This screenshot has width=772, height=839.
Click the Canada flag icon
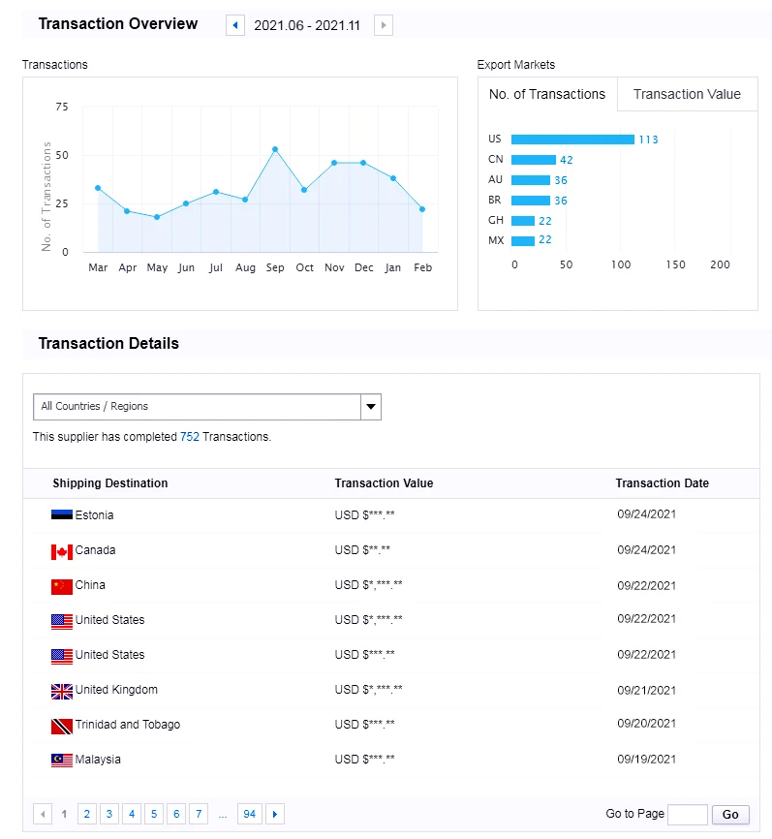point(62,551)
